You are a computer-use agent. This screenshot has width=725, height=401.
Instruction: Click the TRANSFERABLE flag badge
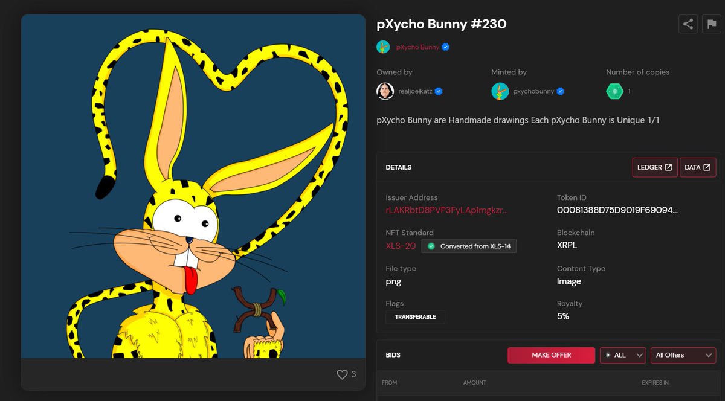click(x=415, y=316)
